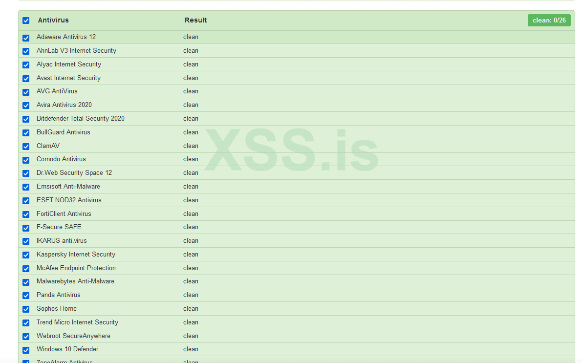Toggle the select-all checkbox beside Antivirus header
Image resolution: width=582 pixels, height=363 pixels.
[x=26, y=21]
